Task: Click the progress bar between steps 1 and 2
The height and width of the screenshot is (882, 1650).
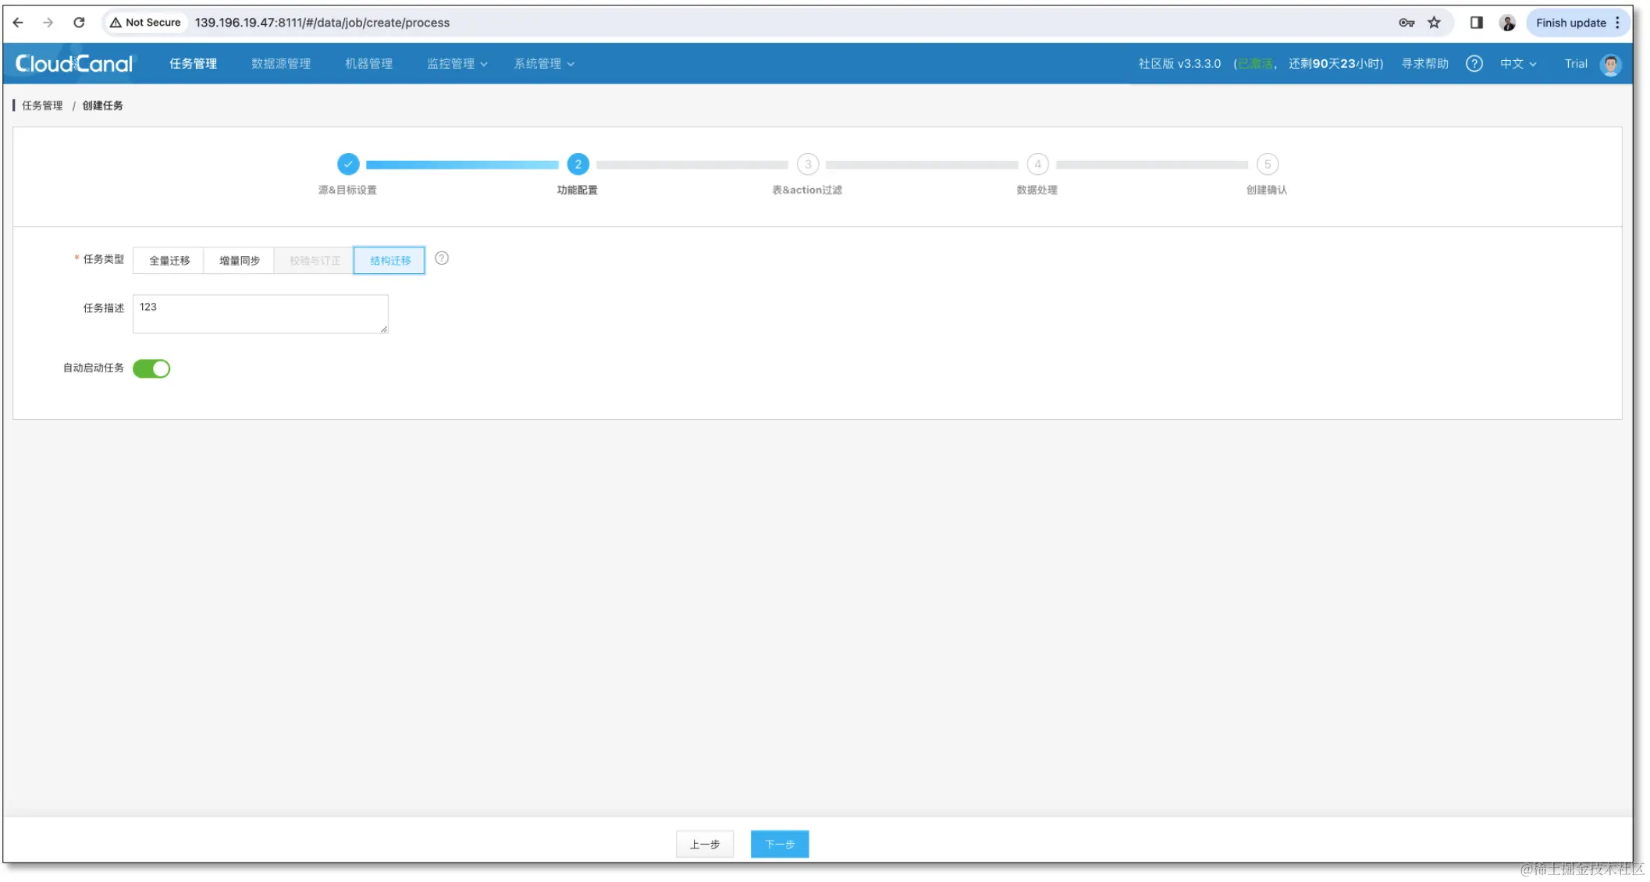Action: pos(462,165)
